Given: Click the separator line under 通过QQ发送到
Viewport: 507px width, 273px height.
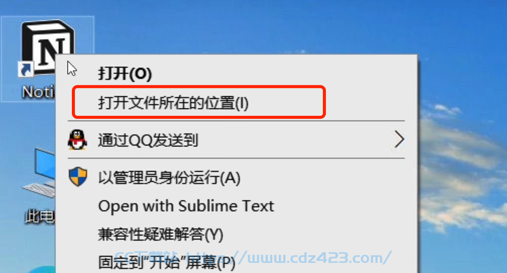Looking at the screenshot, I should [x=236, y=158].
